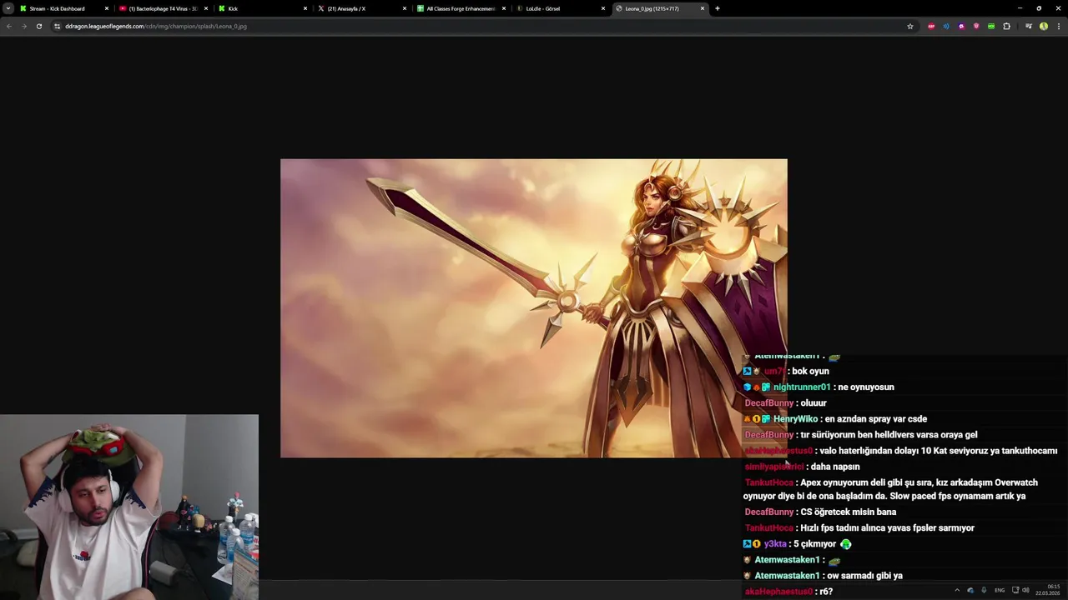Viewport: 1068px width, 600px height.
Task: Open the purple extension icon
Action: click(961, 26)
